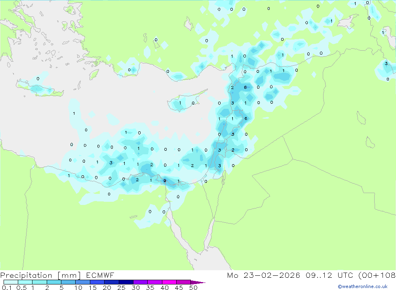Viewport: 396px width, 290px height.
Task: Click the above-50 arrow tip of the legend
Action: (x=198, y=282)
